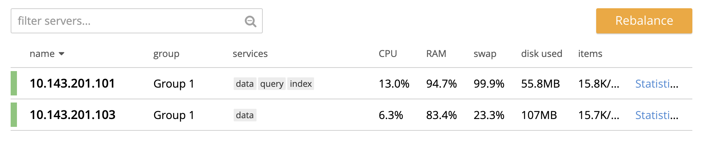Sort by the group column header
Image resolution: width=701 pixels, height=152 pixels.
[x=166, y=54]
